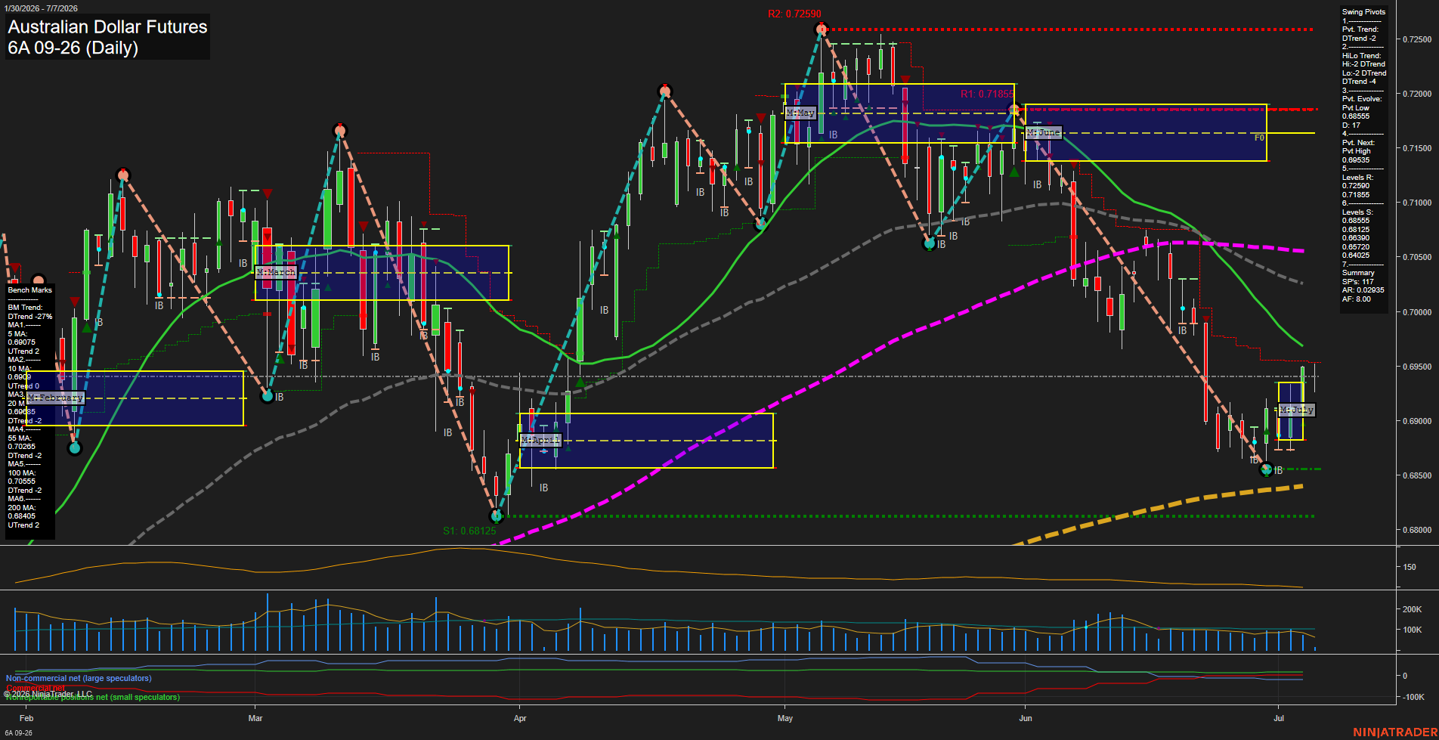
Task: Click the Swing Pivots panel heading
Action: point(1363,12)
